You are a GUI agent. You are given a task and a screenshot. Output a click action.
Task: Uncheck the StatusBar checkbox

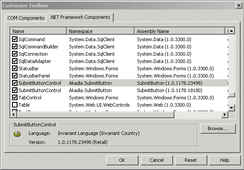(15, 69)
